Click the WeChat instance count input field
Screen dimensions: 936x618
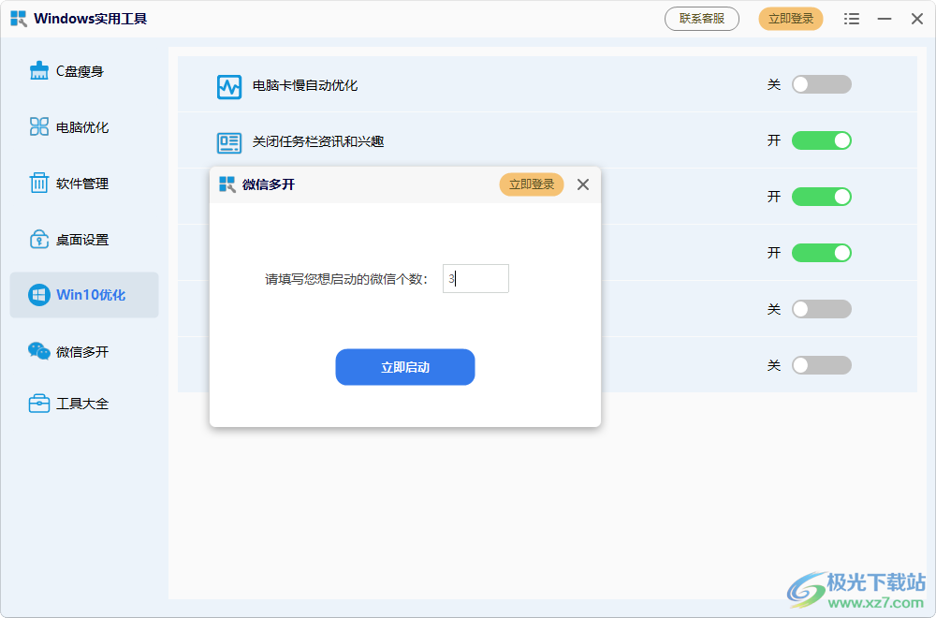pos(475,278)
